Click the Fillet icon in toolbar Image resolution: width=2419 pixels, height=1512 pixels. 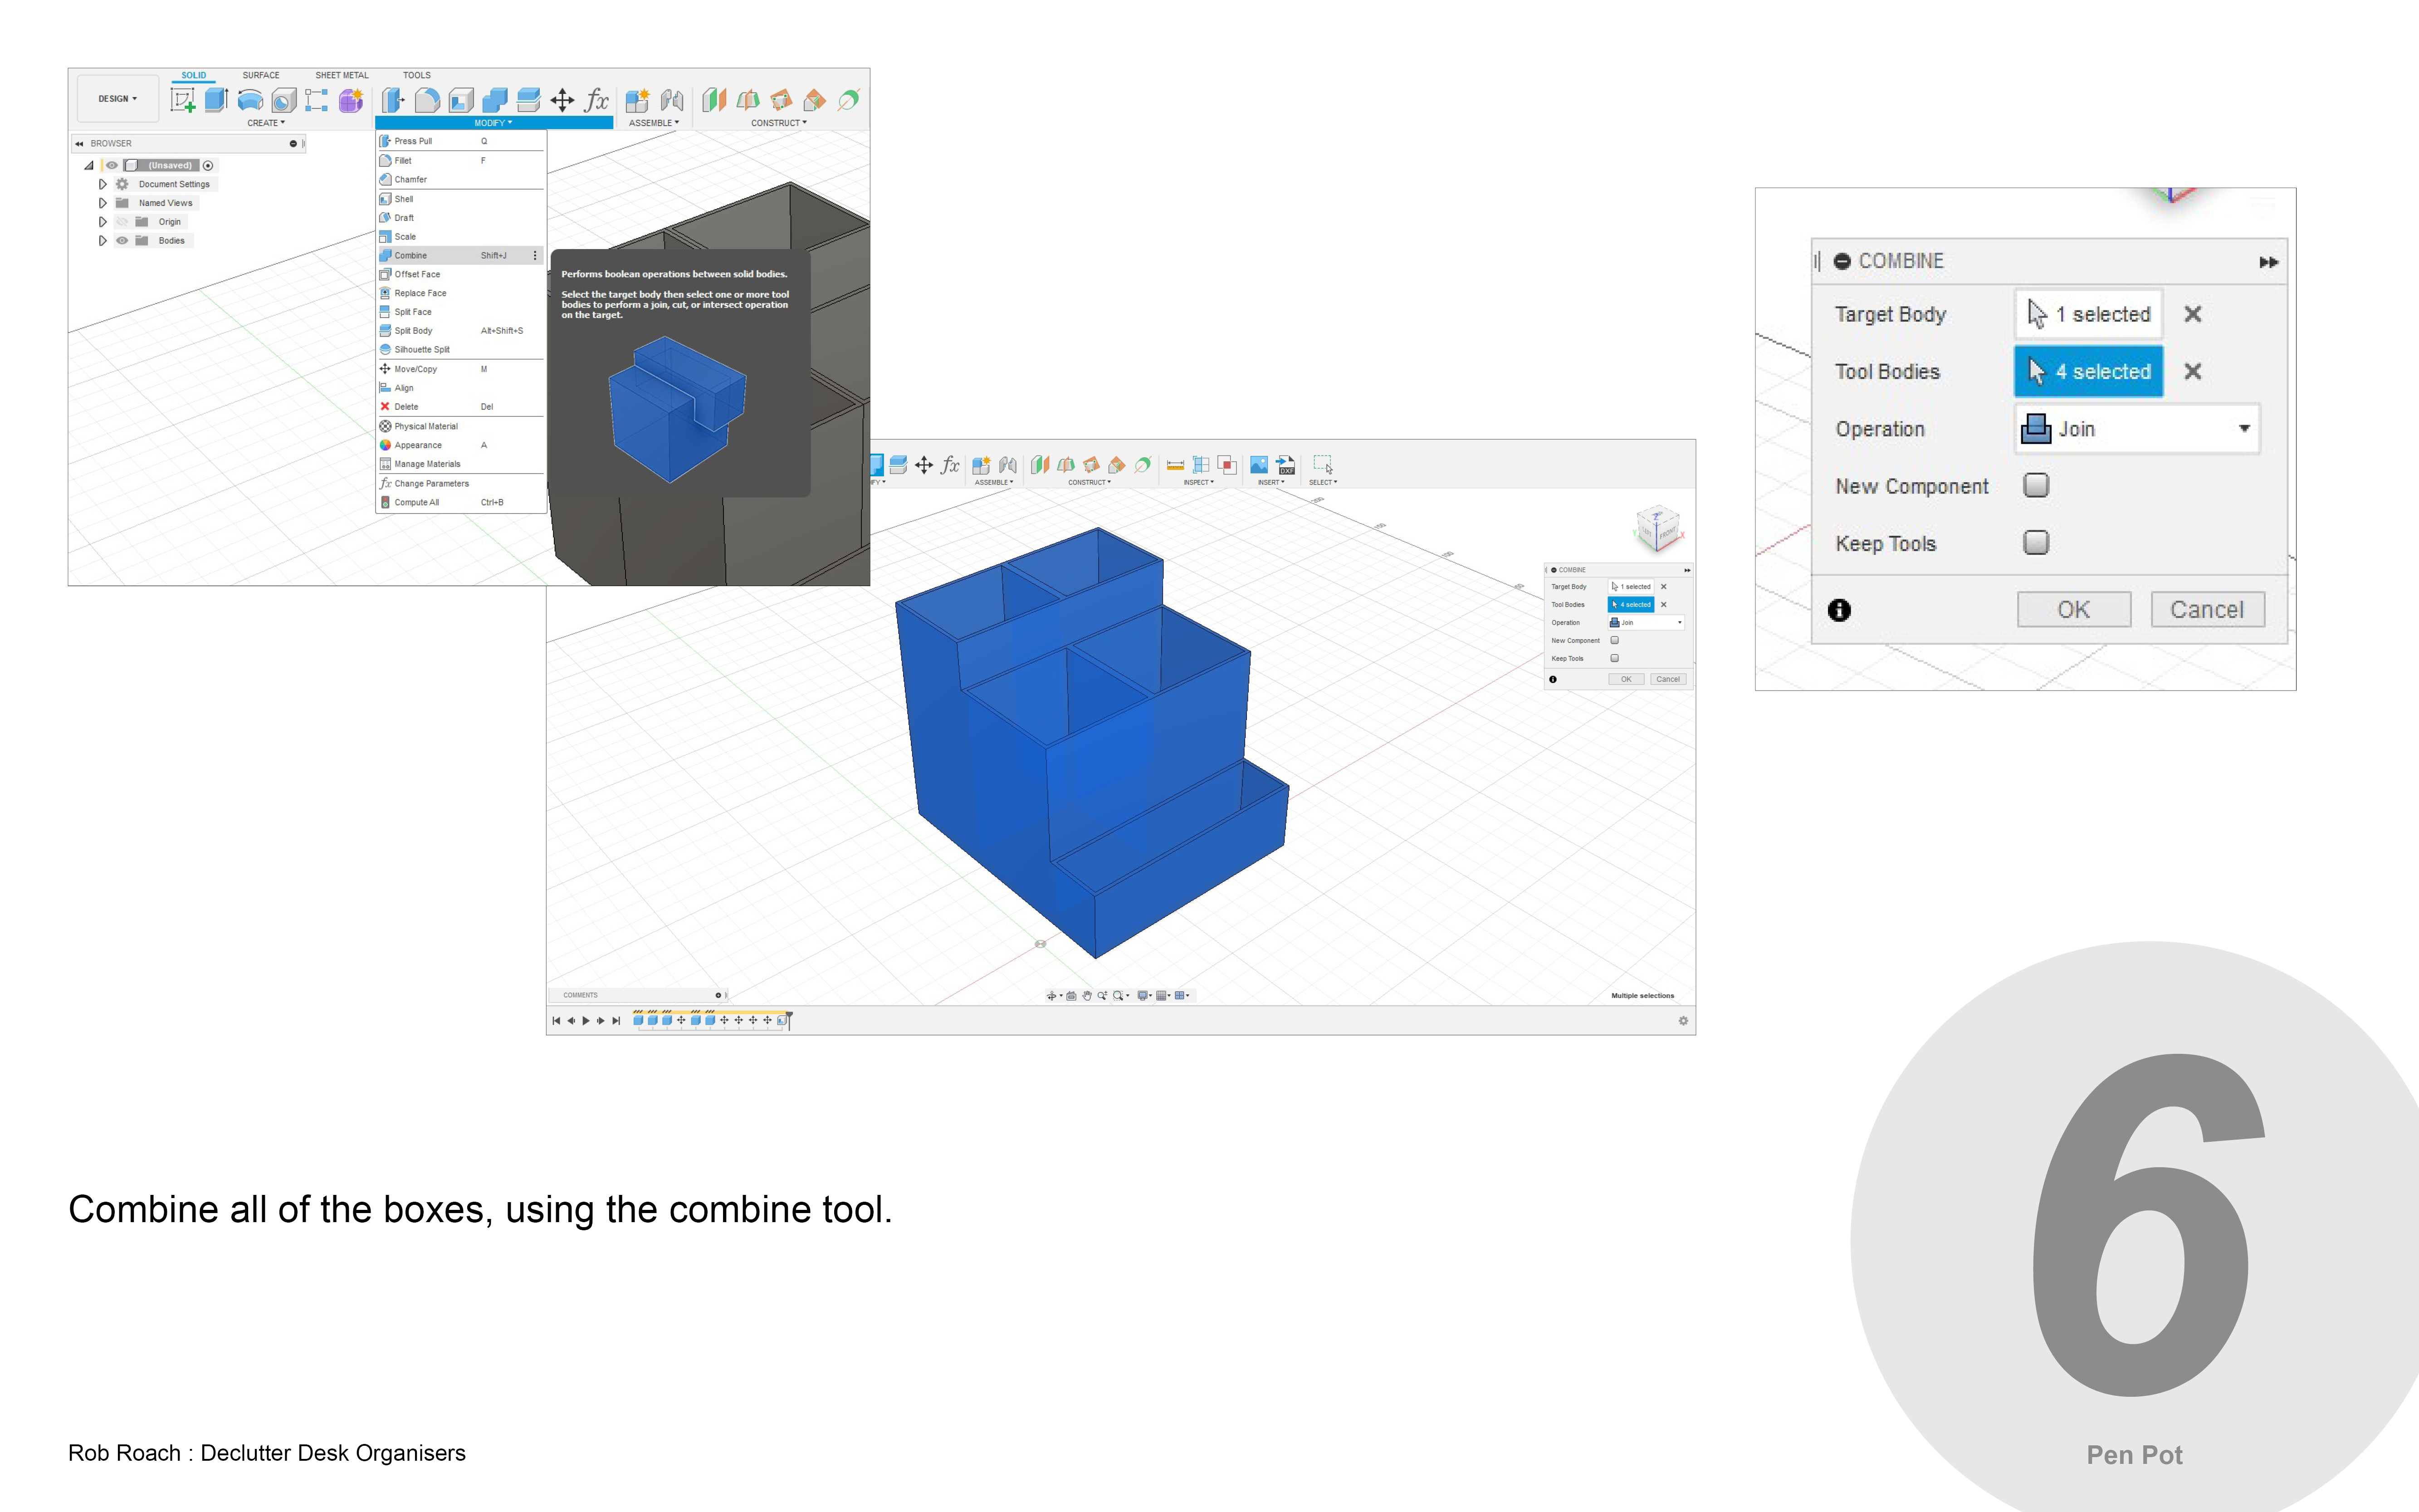coord(427,100)
